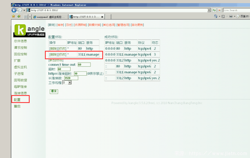Screen dimensions: 250x158
Task: Open the 工作线程 dropdown
Action: point(67,82)
